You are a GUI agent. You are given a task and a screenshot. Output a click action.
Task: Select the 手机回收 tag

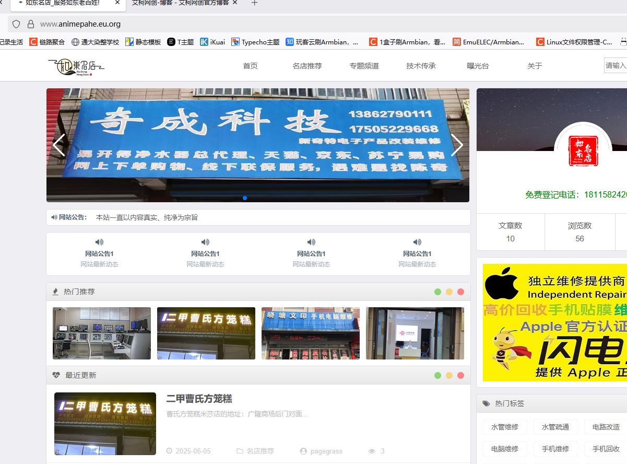point(606,449)
